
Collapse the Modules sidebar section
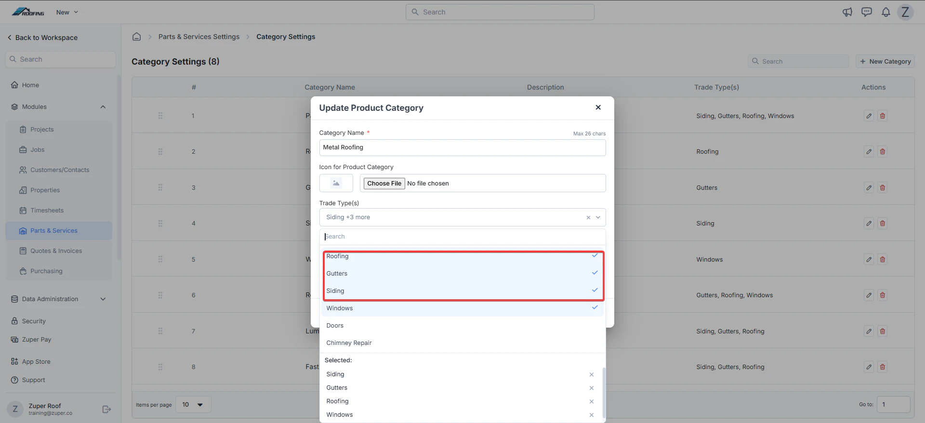pyautogui.click(x=103, y=107)
